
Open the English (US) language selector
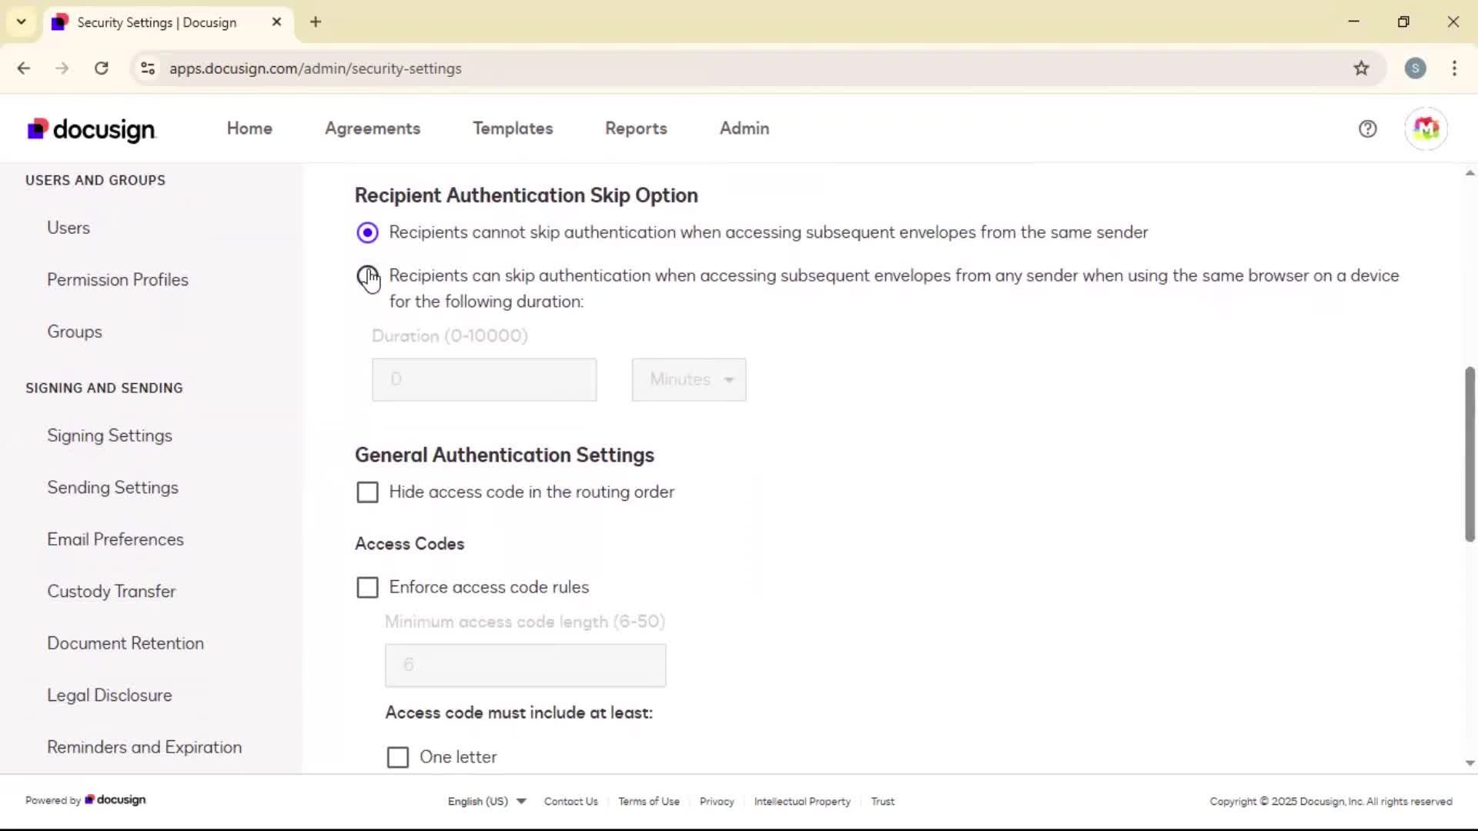(487, 801)
